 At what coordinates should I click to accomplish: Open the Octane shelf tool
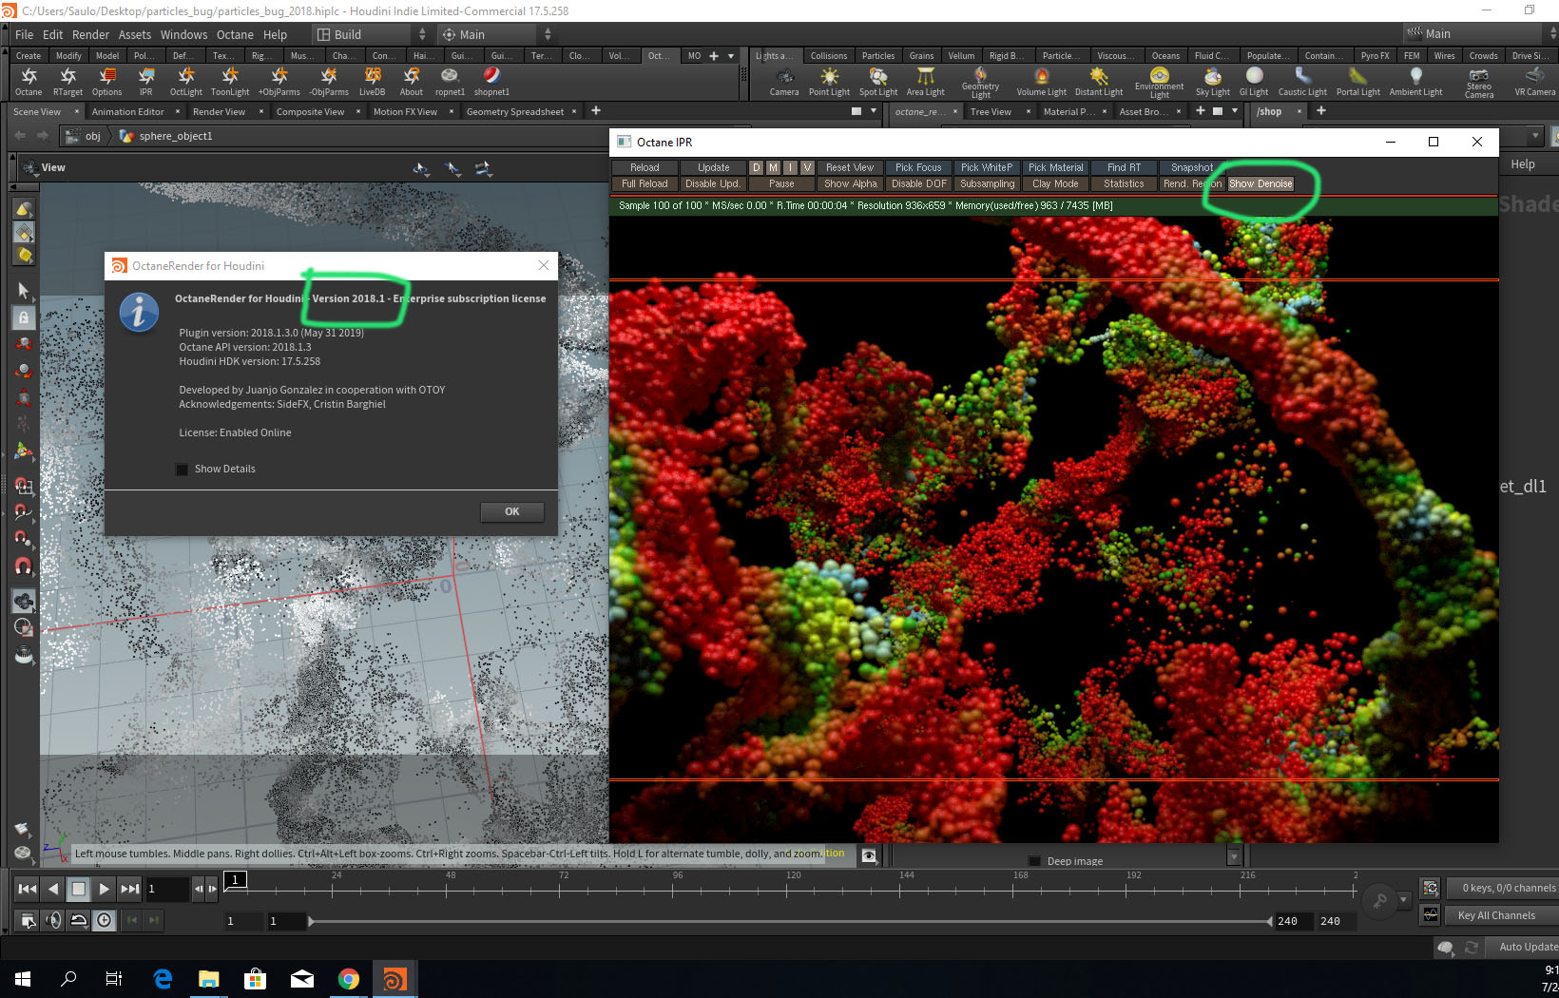click(x=29, y=81)
